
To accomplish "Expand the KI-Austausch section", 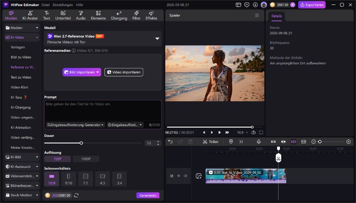I will tap(22, 167).
